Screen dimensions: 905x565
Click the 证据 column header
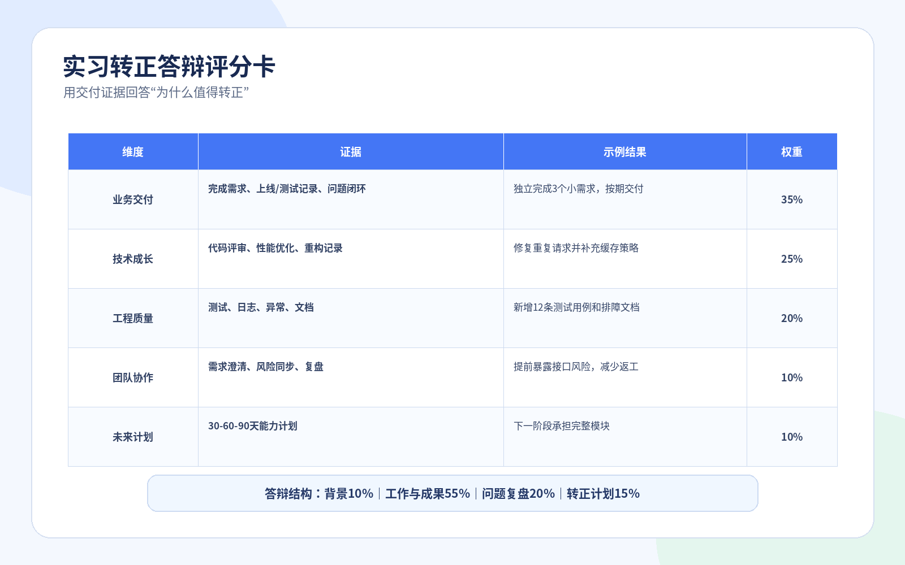tap(351, 152)
